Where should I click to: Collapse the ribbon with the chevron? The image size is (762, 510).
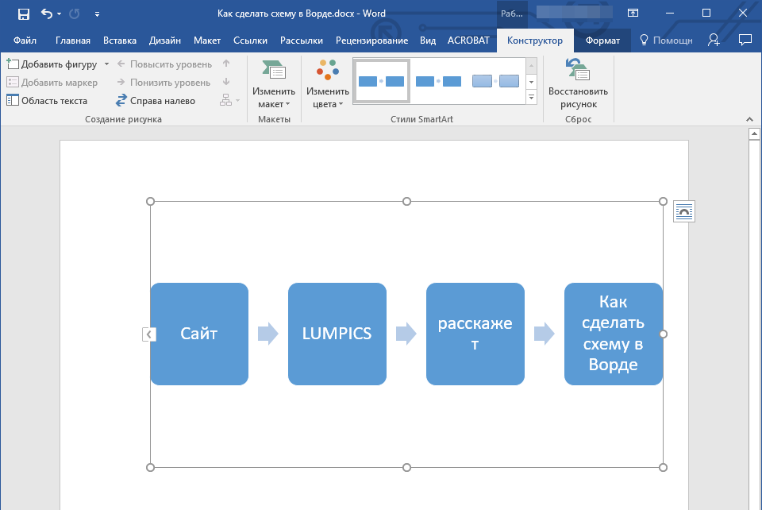[x=749, y=119]
